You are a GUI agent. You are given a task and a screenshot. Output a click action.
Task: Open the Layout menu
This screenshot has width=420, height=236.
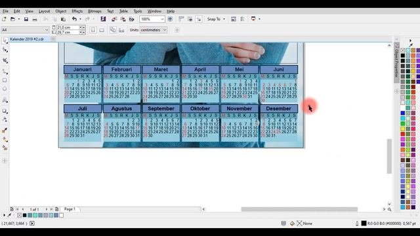click(x=44, y=11)
